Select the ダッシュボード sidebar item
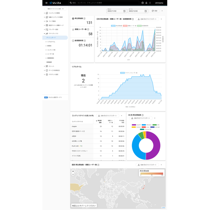The width and height of the screenshot is (210, 210). 55,37
